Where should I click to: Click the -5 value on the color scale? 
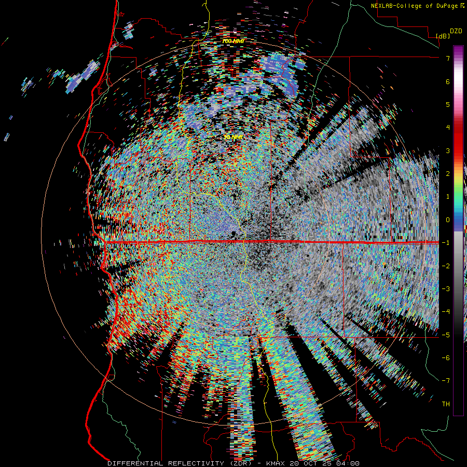pyautogui.click(x=446, y=335)
